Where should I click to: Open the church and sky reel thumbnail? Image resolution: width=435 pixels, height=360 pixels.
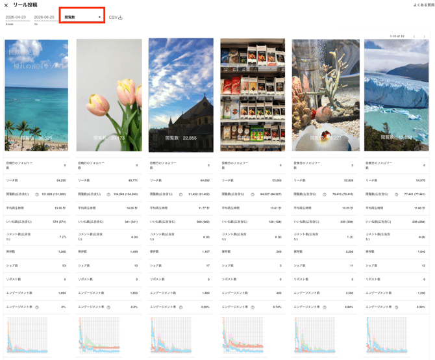[181, 96]
